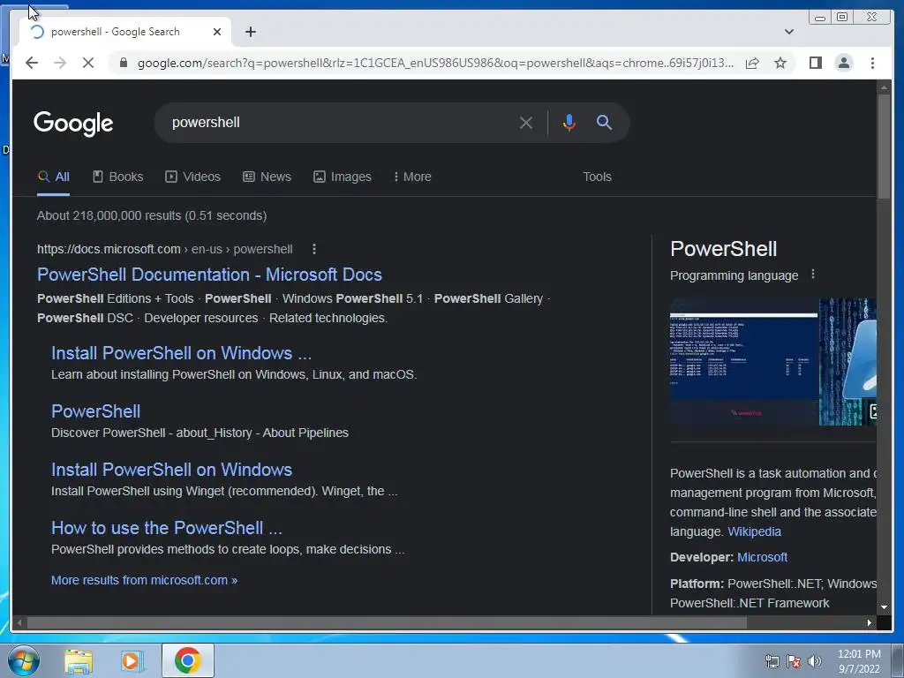Screen dimensions: 904x678
Task: Open 'Install PowerShell on Windows ...' link
Action: (181, 353)
